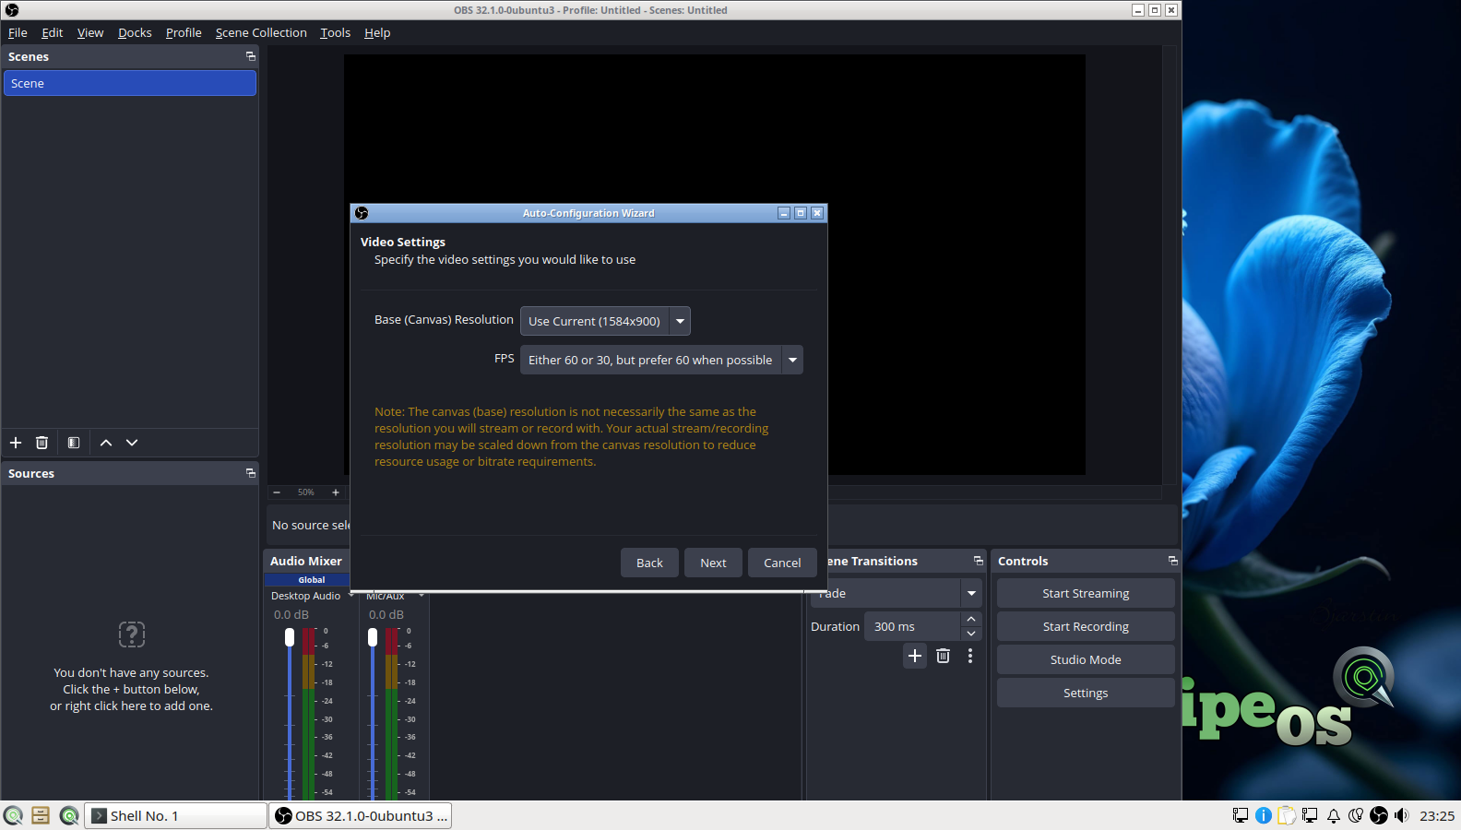1461x830 pixels.
Task: Click the 50% preview zoom label
Action: (306, 492)
